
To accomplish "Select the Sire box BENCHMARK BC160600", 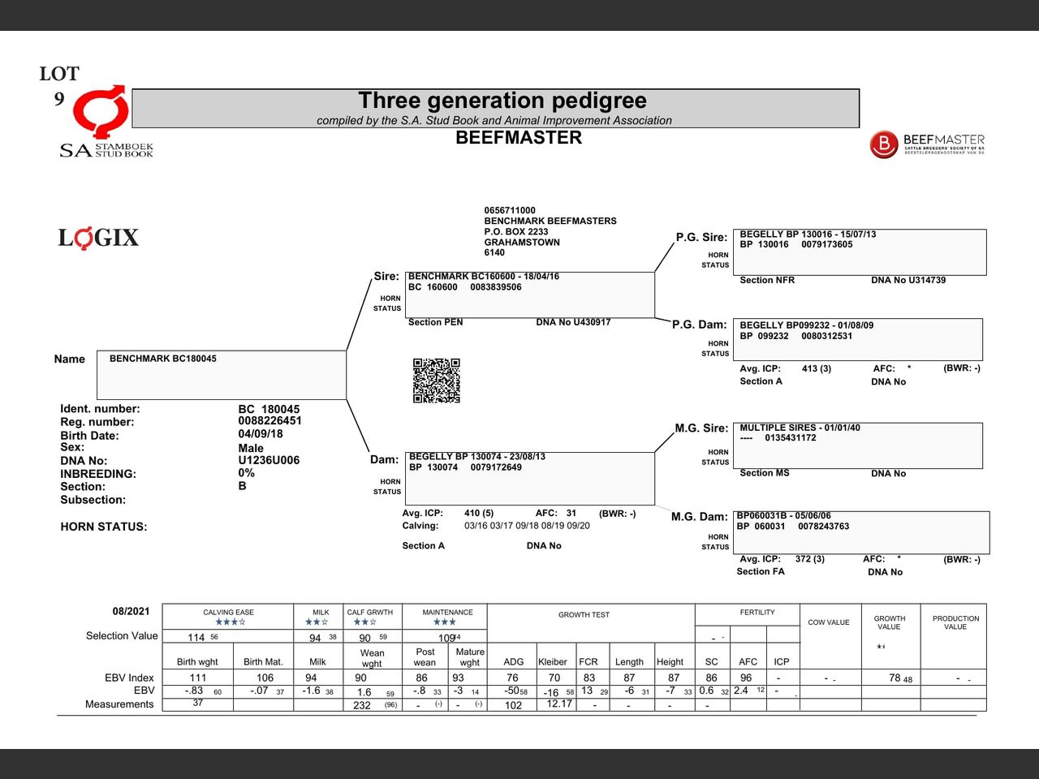I will click(x=529, y=295).
